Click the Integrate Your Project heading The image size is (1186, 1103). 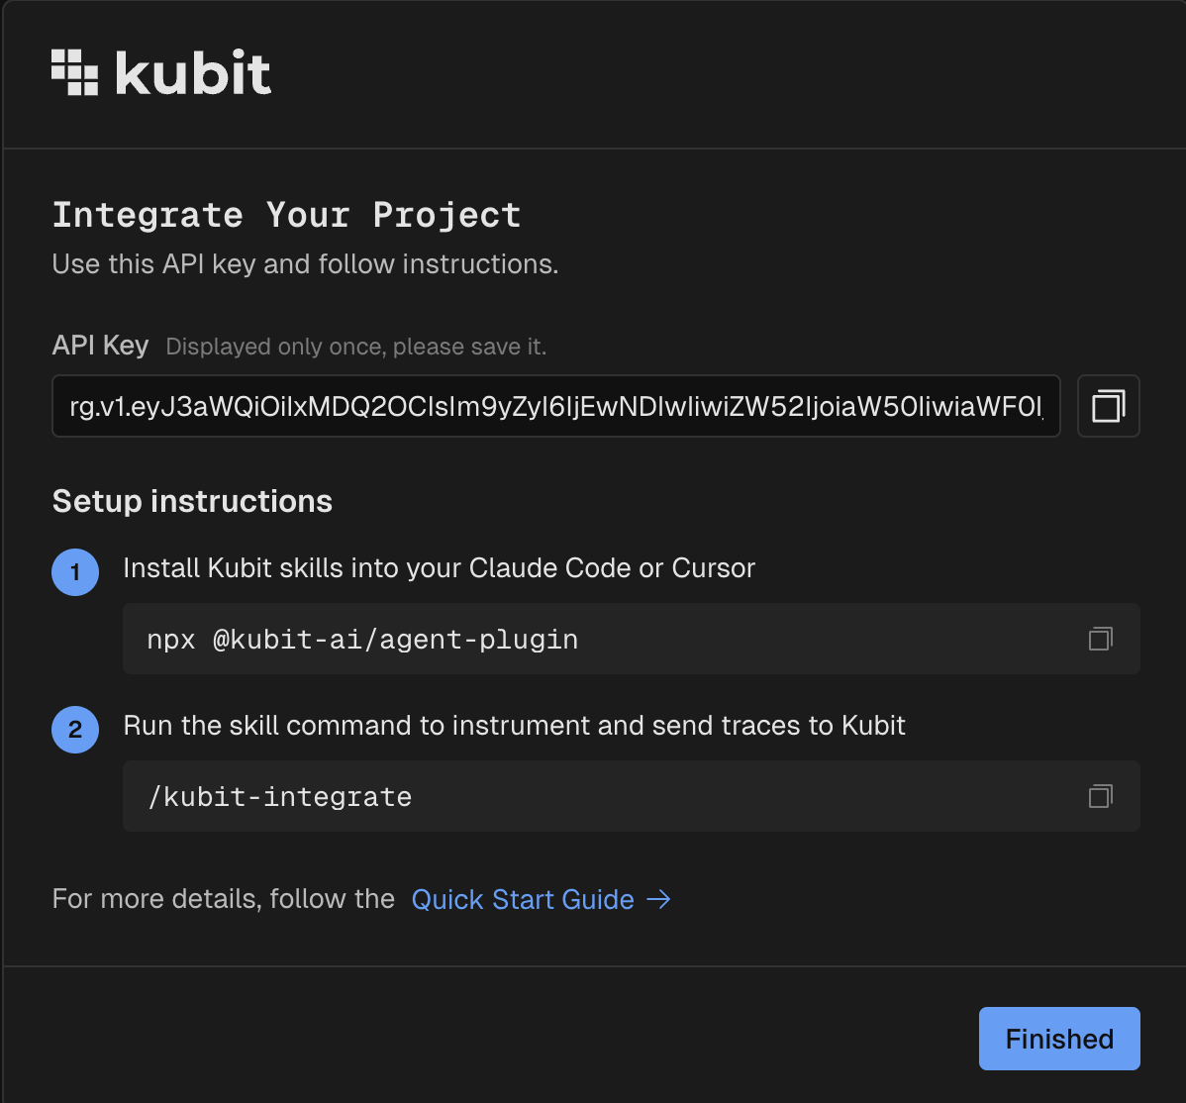coord(286,215)
